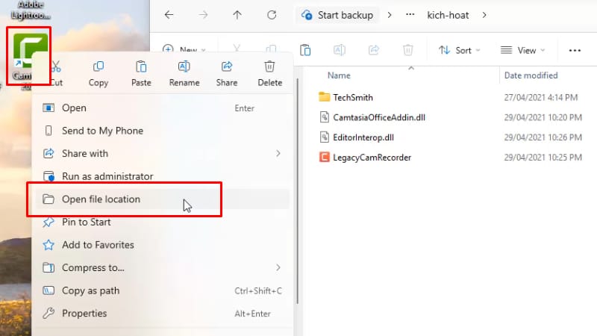Expand chevron after kich-hoat breadcrumb

click(484, 15)
